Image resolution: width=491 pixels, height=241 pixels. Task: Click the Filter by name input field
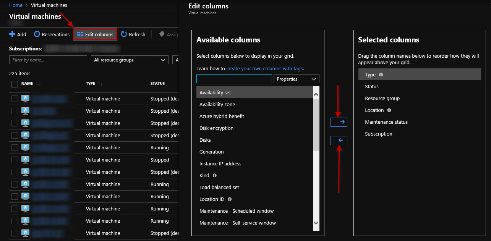point(48,60)
